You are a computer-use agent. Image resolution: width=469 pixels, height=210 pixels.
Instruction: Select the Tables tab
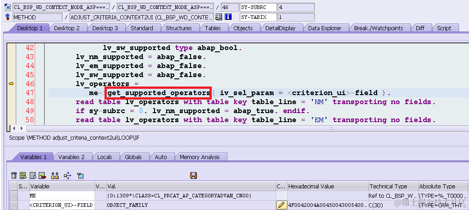pyautogui.click(x=213, y=28)
